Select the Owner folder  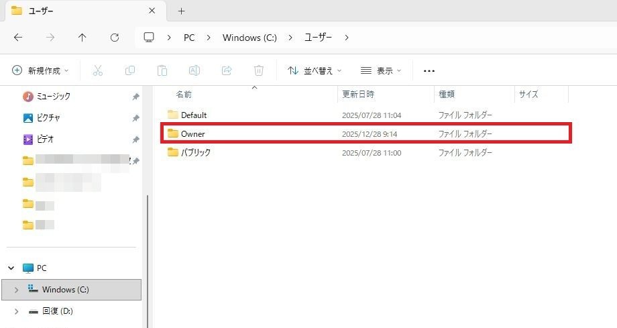coord(193,133)
